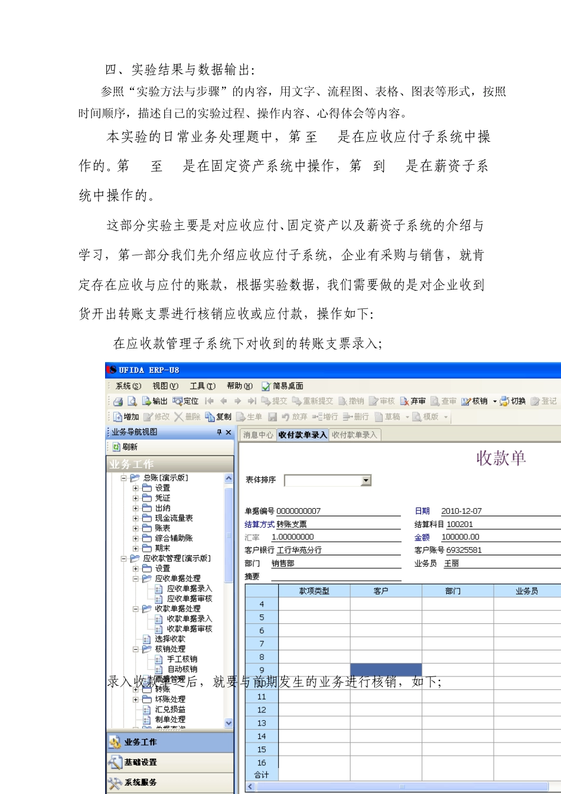Click the 放弃 abandon toolbar icon

pyautogui.click(x=294, y=416)
